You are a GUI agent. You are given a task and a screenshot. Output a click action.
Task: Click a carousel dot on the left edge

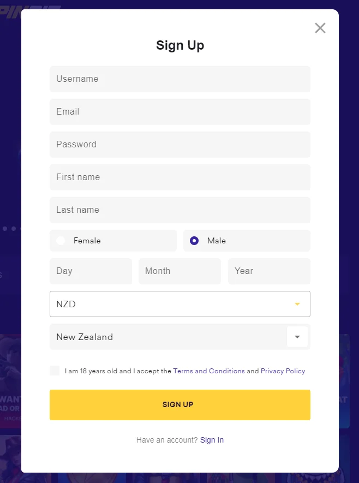4,229
